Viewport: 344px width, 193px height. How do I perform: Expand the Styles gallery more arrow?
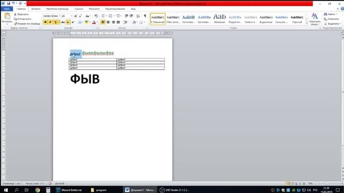pyautogui.click(x=307, y=24)
